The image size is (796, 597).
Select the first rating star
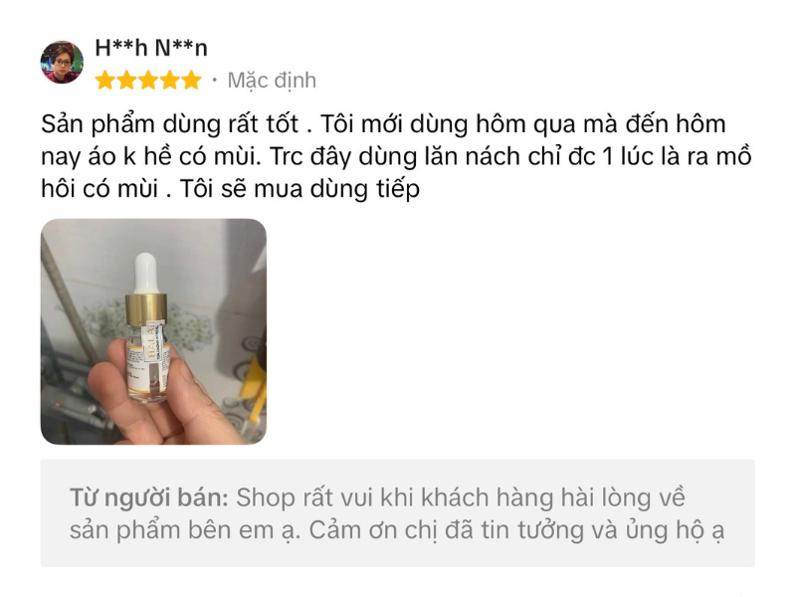[105, 81]
